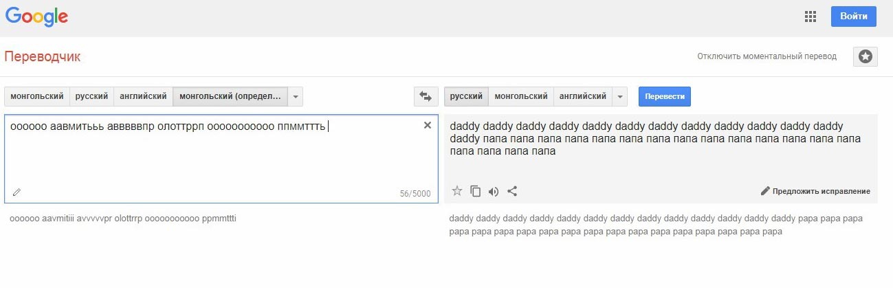Screen dimensions: 893x288
Task: Choose the detected монгольский source tab
Action: [x=230, y=97]
